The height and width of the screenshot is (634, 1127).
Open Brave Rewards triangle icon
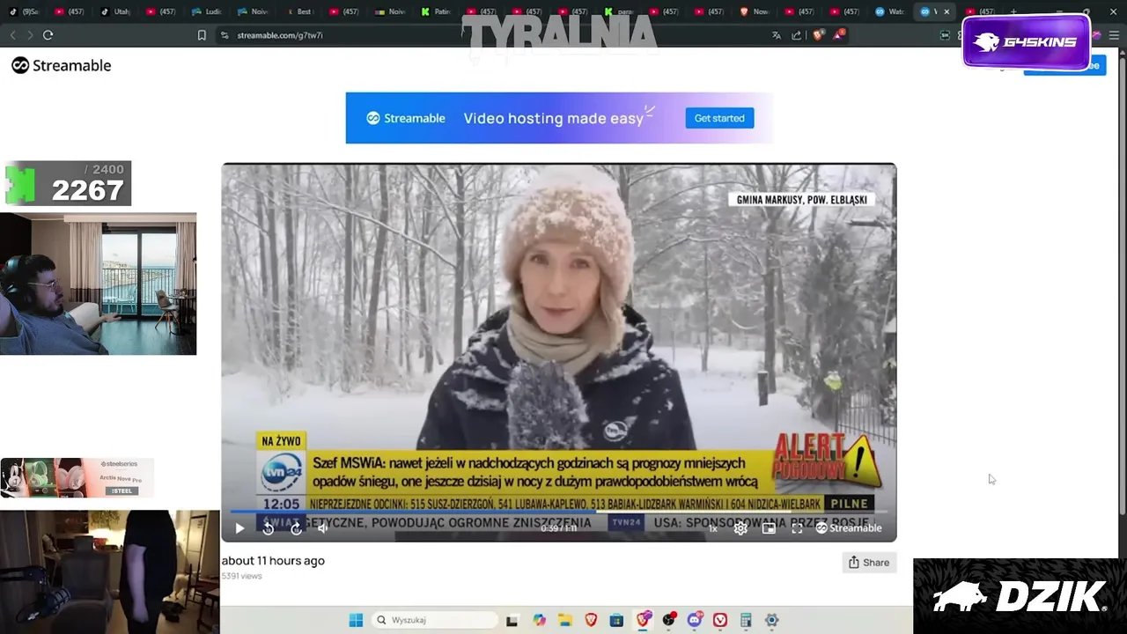[839, 35]
